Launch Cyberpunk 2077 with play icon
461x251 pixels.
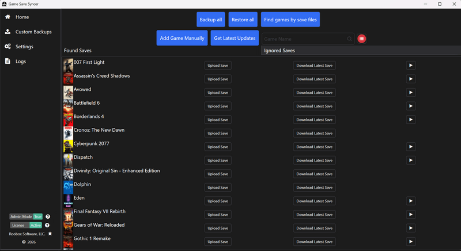411,147
